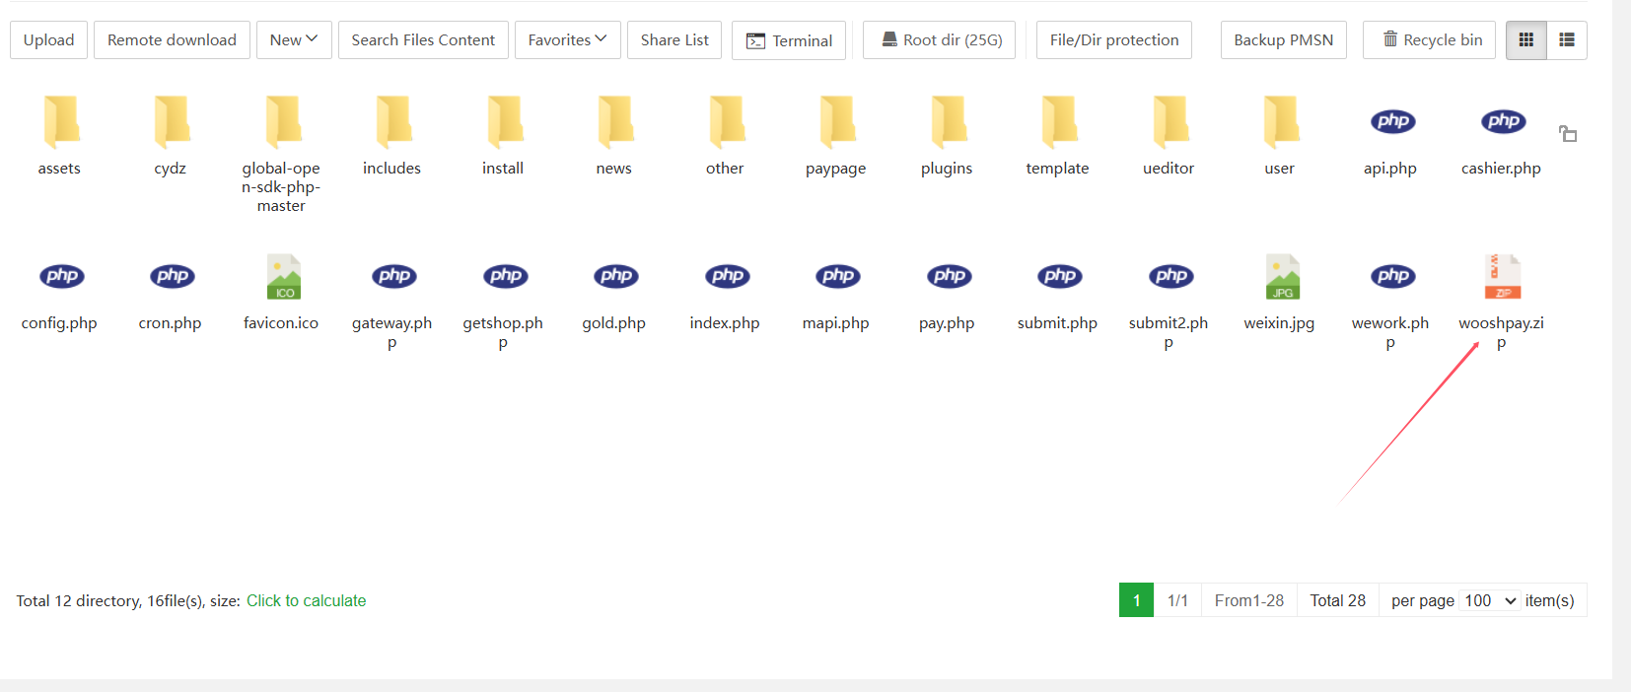Open the wooshpay.zip archive file
This screenshot has height=692, width=1631.
pos(1502,278)
